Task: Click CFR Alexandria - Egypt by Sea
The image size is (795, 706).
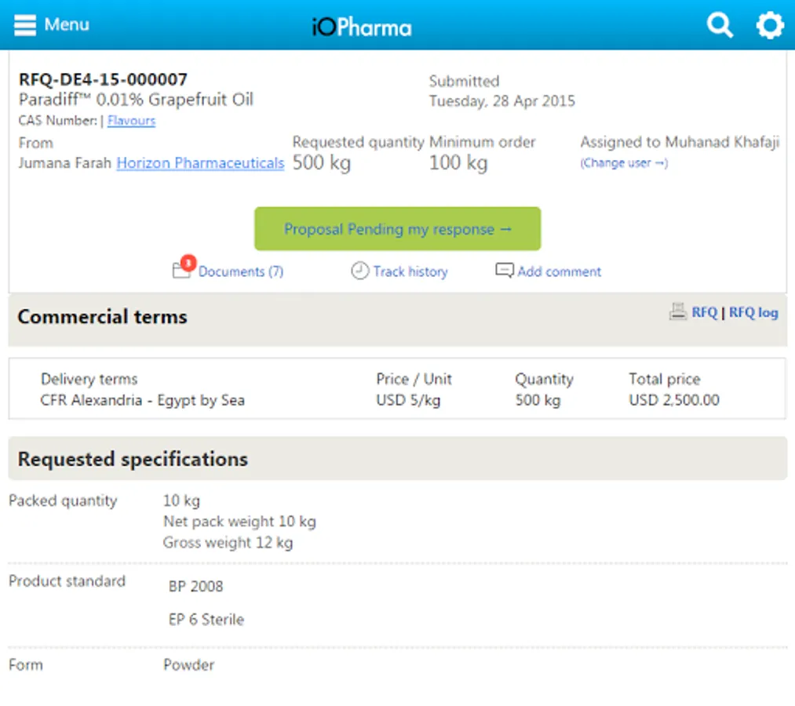Action: 143,400
